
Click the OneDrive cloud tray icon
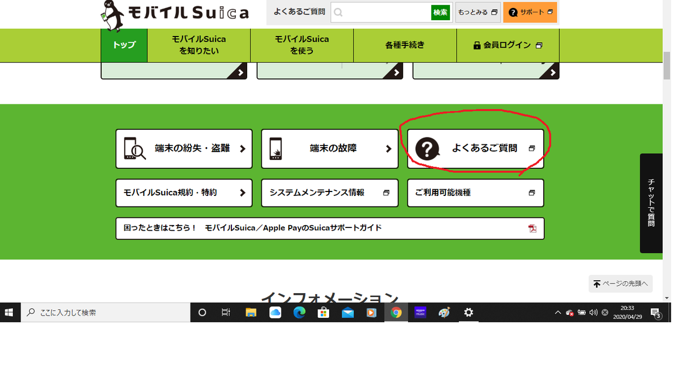[x=570, y=313]
